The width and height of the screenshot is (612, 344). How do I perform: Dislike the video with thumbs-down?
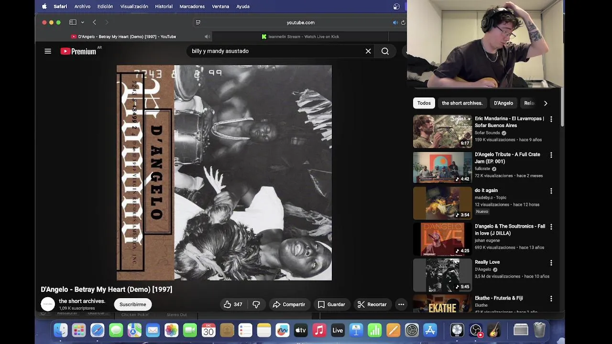(256, 304)
